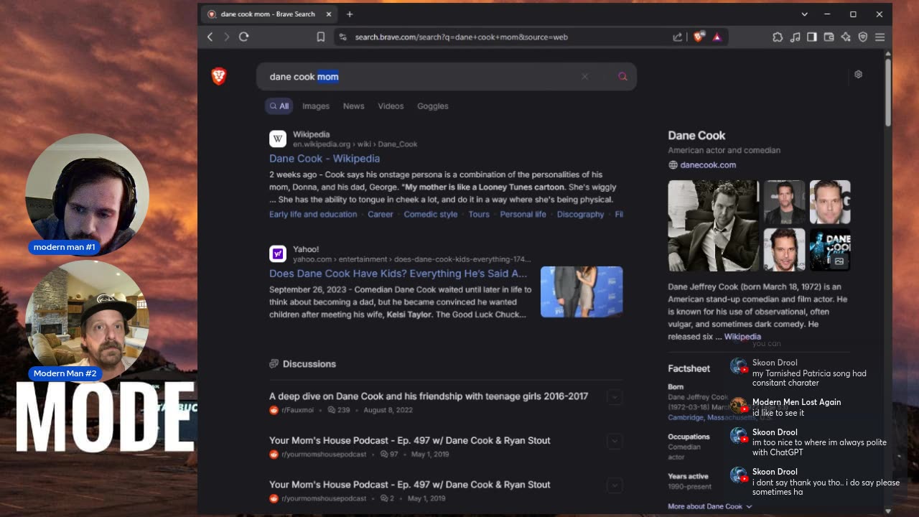
Task: Open the Extensions puzzle icon
Action: pos(778,37)
